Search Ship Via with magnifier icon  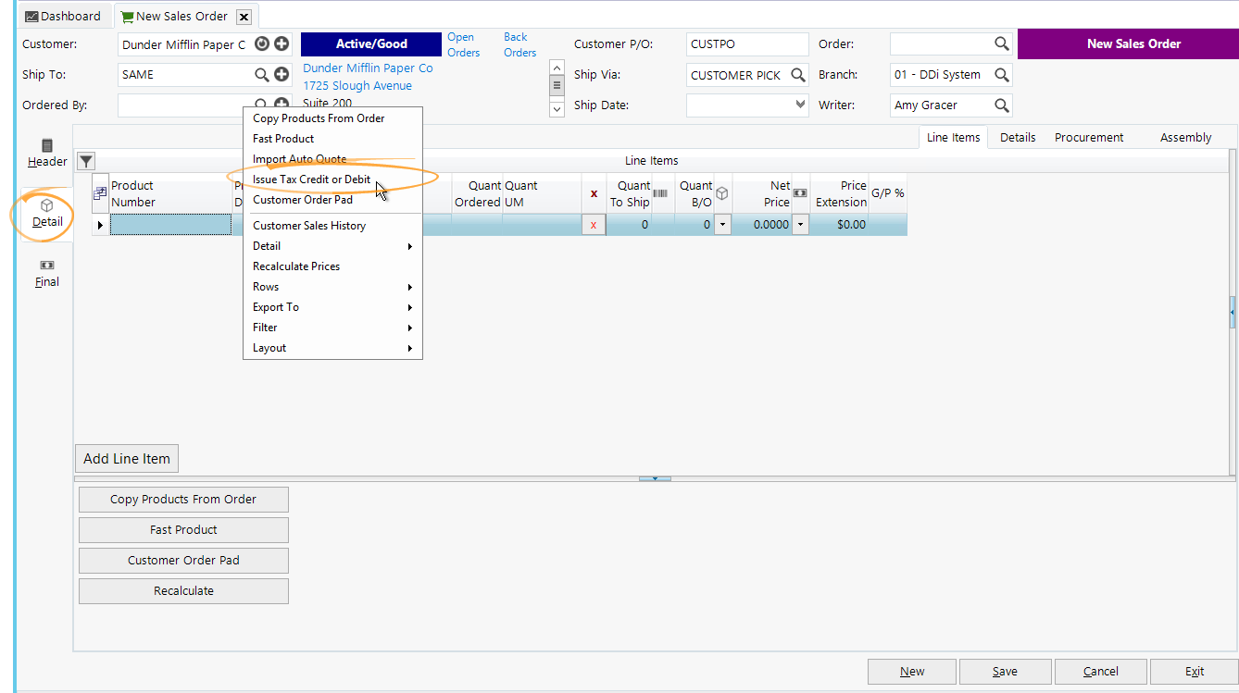pos(797,75)
